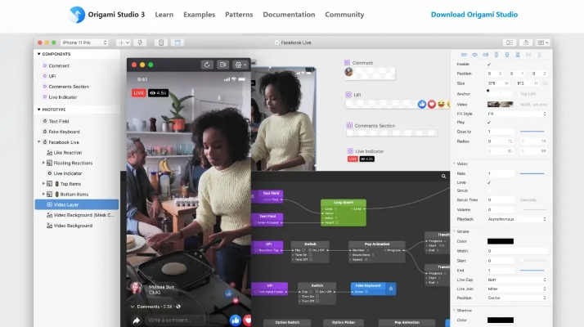Image resolution: width=584 pixels, height=327 pixels.
Task: Go to the Documentation nav item
Action: pyautogui.click(x=289, y=15)
